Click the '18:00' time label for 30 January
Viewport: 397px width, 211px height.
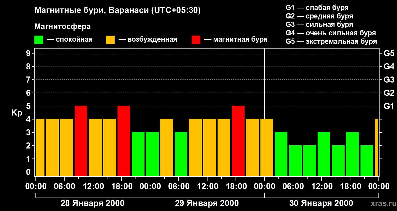(x=350, y=186)
